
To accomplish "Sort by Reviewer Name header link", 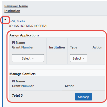I will 16,6.
